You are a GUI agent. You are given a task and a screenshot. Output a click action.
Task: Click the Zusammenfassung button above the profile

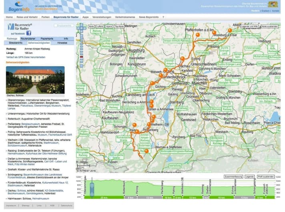click(233, 176)
